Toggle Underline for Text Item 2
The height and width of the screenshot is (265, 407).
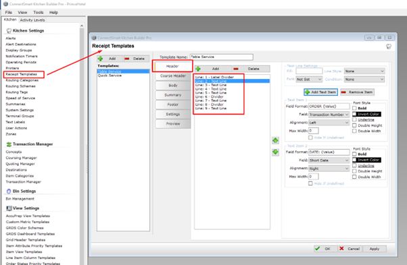354,165
